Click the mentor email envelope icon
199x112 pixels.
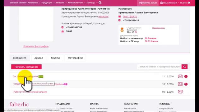coord(119,16)
